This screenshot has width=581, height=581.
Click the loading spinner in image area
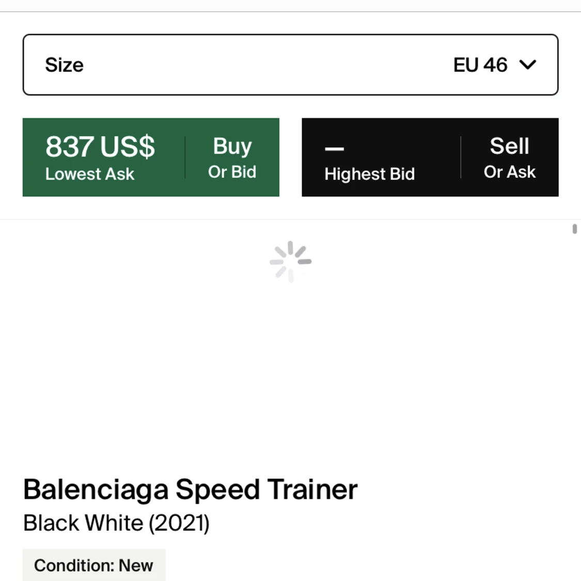pyautogui.click(x=290, y=261)
